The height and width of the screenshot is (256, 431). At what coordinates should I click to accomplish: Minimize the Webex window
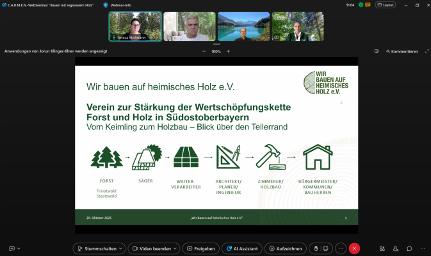pos(406,5)
